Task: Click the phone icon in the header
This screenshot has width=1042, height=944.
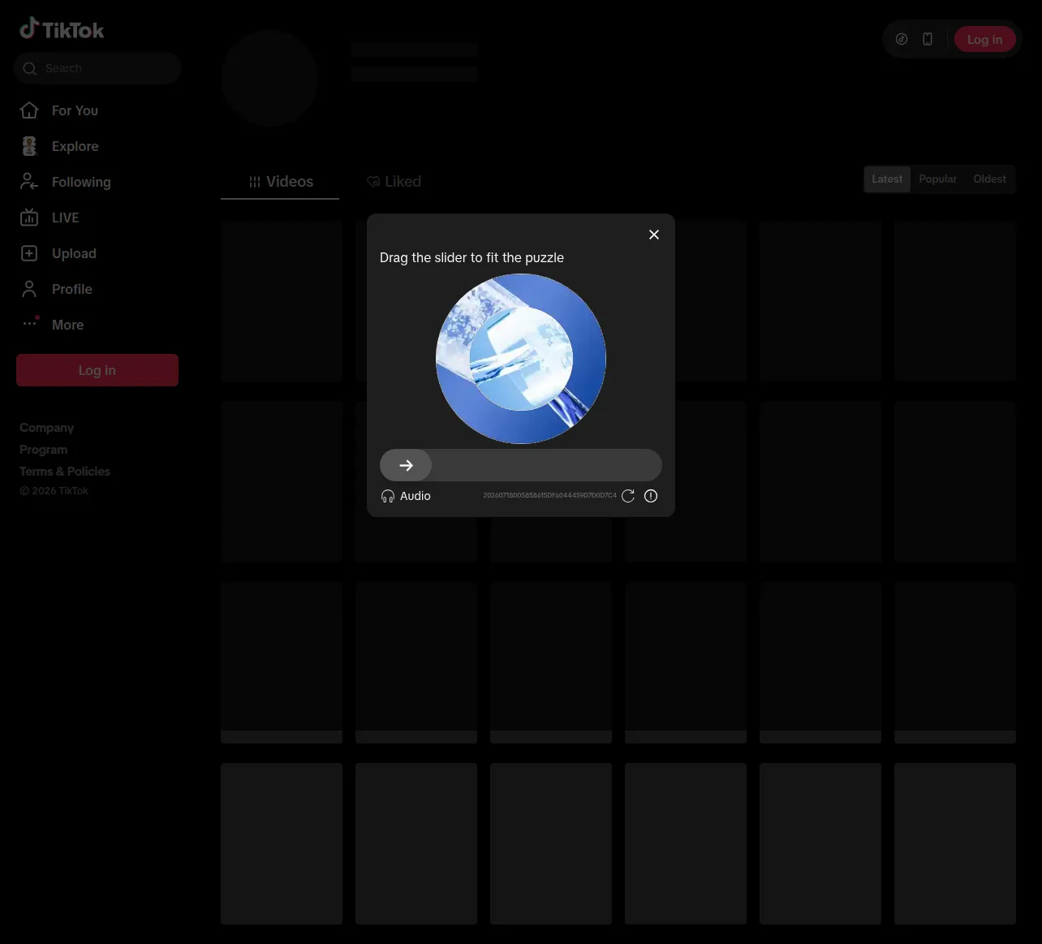Action: click(x=928, y=39)
